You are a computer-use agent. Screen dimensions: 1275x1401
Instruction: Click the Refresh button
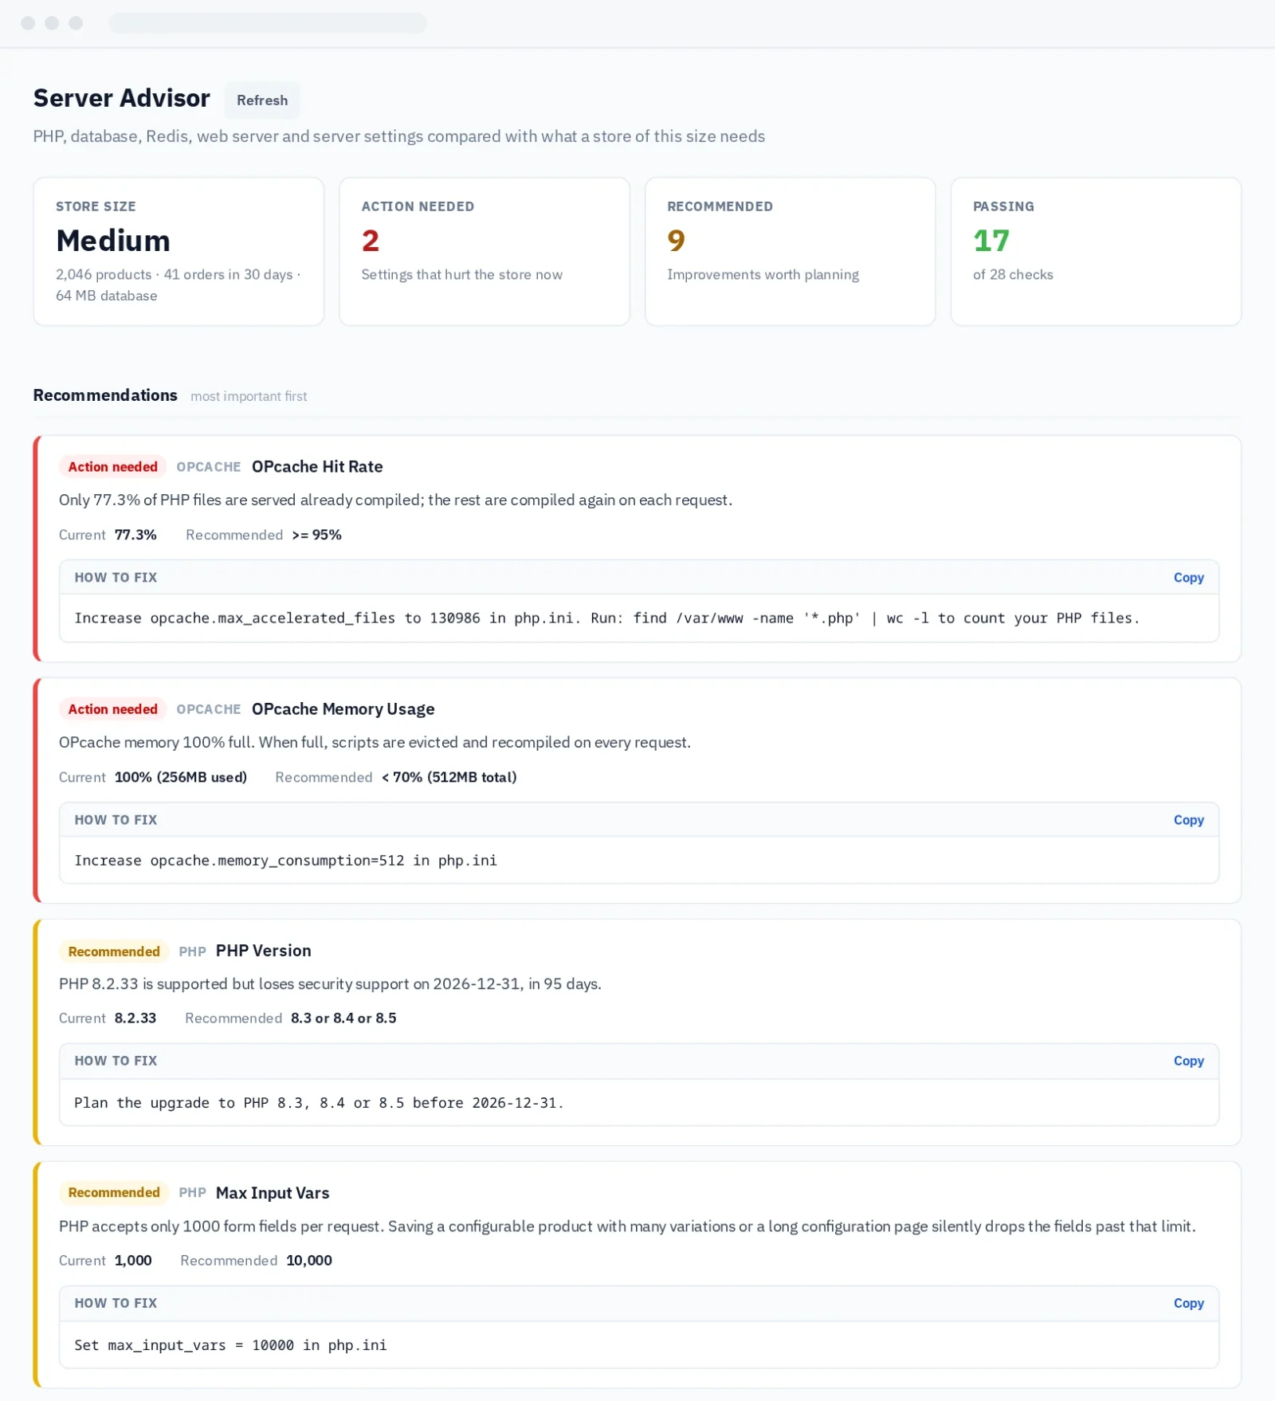tap(262, 100)
